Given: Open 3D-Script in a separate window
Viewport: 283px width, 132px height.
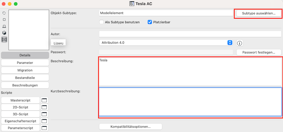Looking at the screenshot, I should click(44, 114).
